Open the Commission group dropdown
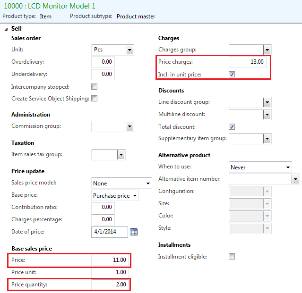The width and height of the screenshot is (302, 293). (x=130, y=126)
